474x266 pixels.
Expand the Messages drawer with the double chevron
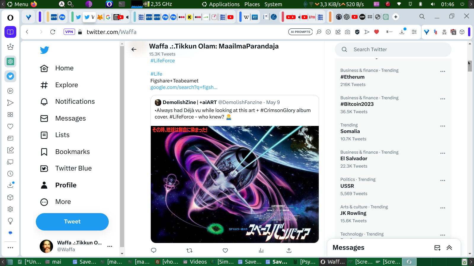[449, 248]
